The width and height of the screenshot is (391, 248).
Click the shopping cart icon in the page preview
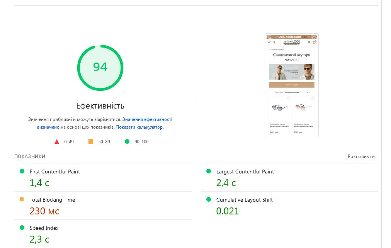314,42
